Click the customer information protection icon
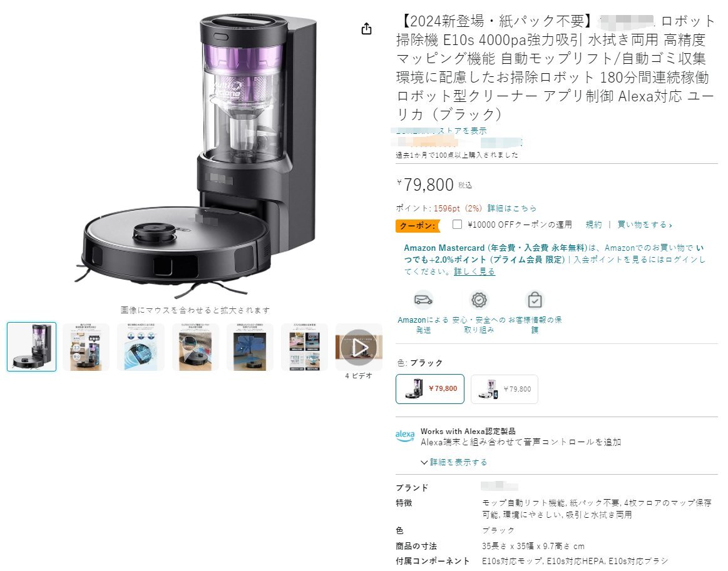The width and height of the screenshot is (728, 571). click(535, 300)
